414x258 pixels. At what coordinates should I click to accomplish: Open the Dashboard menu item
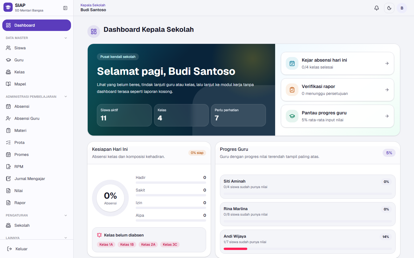pos(37,25)
